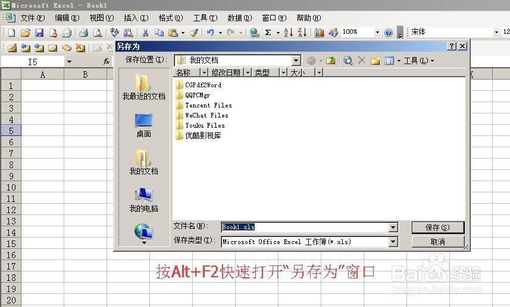The height and width of the screenshot is (307, 510).
Task: Sort by Modified Date (修改日期) column header
Action: 226,72
